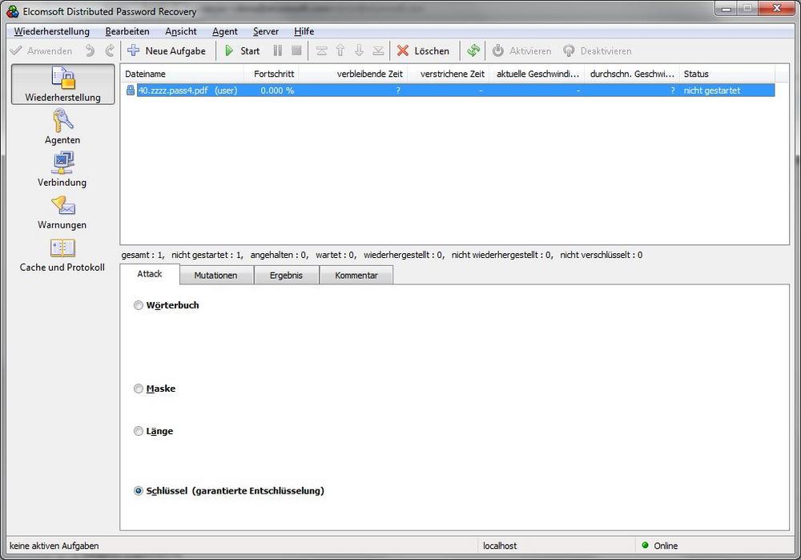The width and height of the screenshot is (801, 560).
Task: Choose the Maske attack radio button
Action: tap(139, 389)
